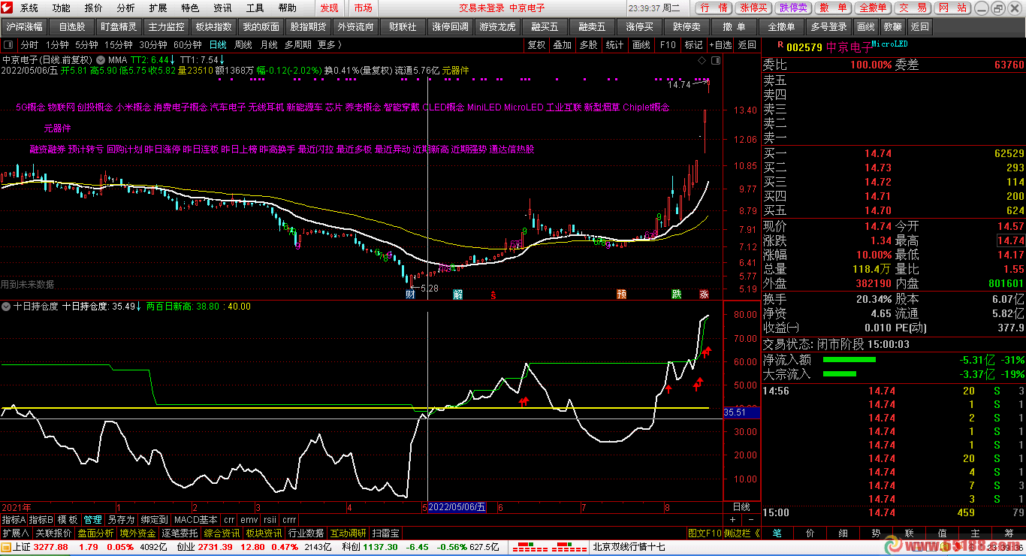The width and height of the screenshot is (1026, 556).
Task: Toggle left panel icon beside 分时
Action: [x=9, y=45]
